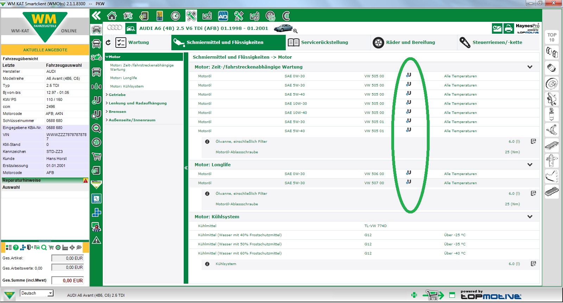Click the Ges.Artikel amount field
Image resolution: width=563 pixels, height=303 pixels.
(x=68, y=258)
